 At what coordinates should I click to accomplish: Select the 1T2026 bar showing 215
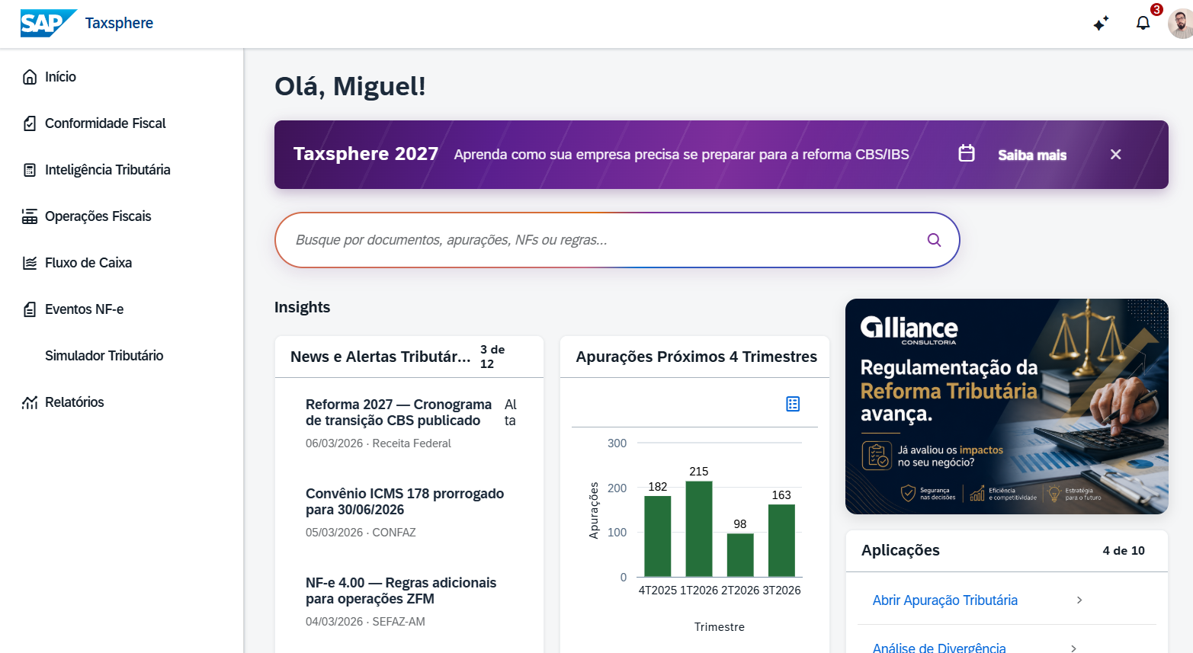[699, 529]
